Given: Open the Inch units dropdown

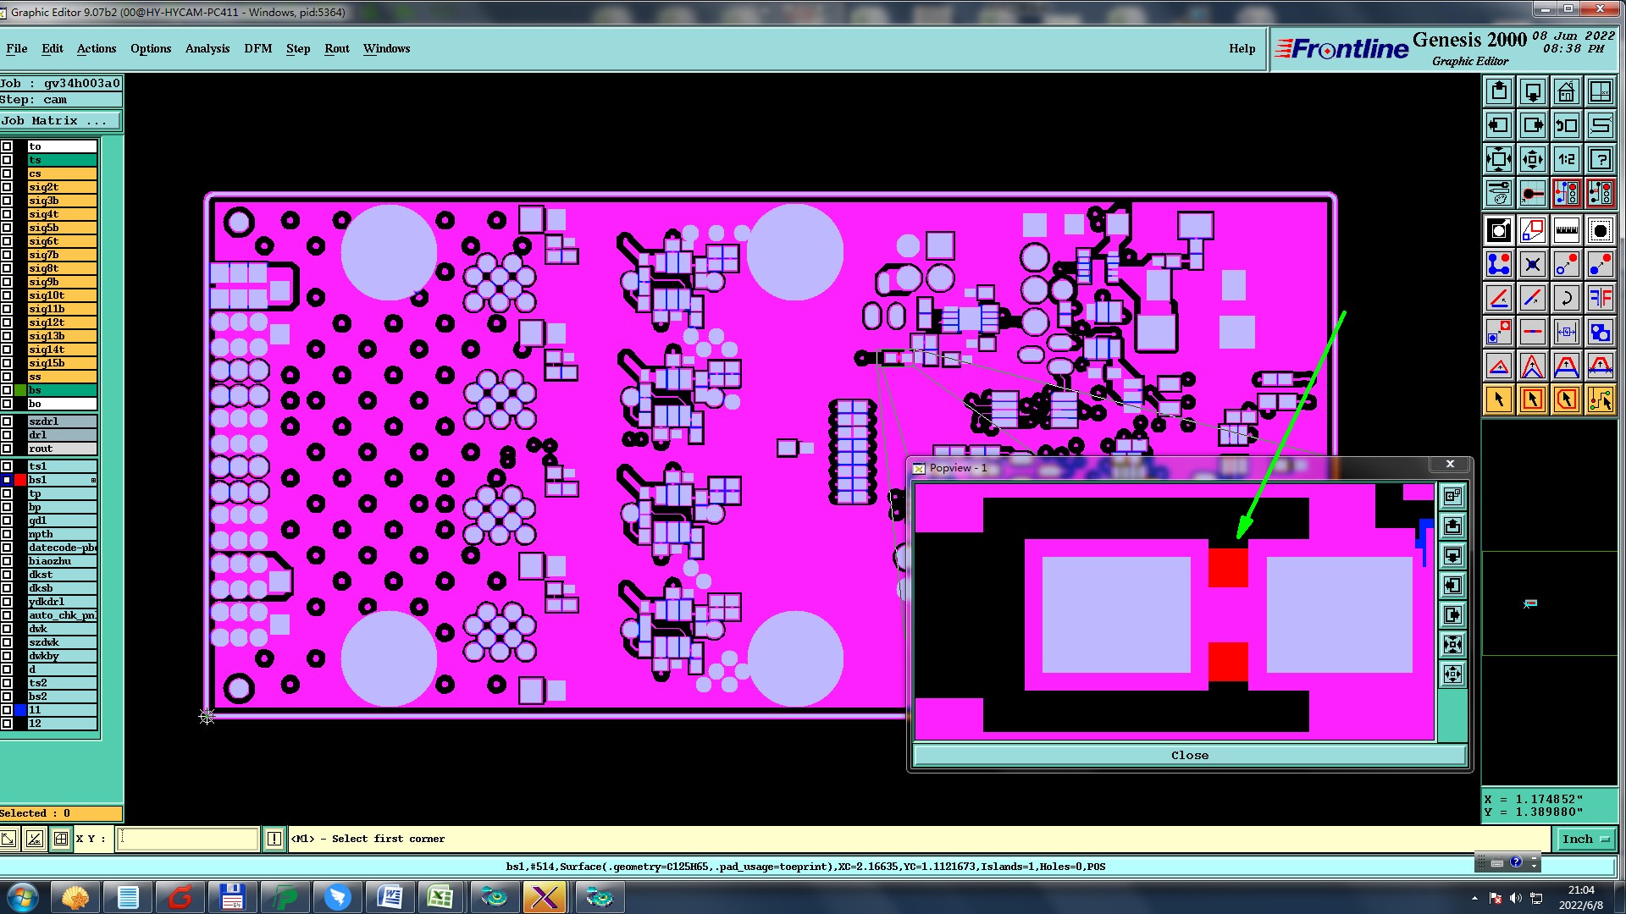Looking at the screenshot, I should [1585, 839].
